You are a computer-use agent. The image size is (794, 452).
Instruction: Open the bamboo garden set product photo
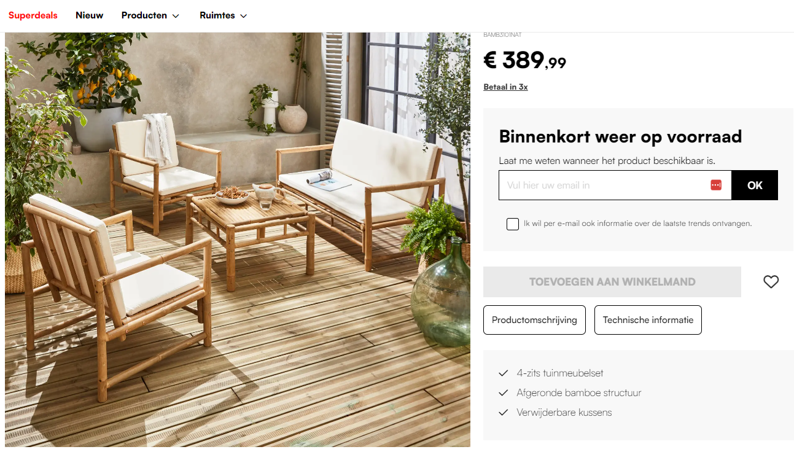click(238, 240)
